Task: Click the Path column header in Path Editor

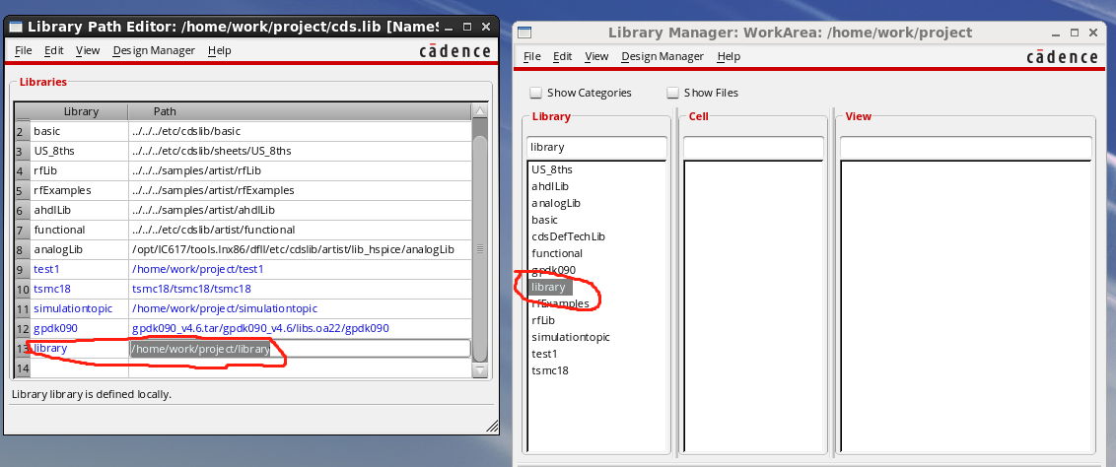Action: 300,111
